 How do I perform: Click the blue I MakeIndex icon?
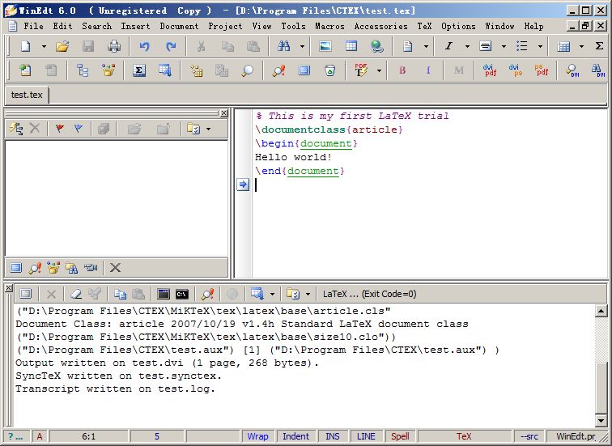[428, 70]
